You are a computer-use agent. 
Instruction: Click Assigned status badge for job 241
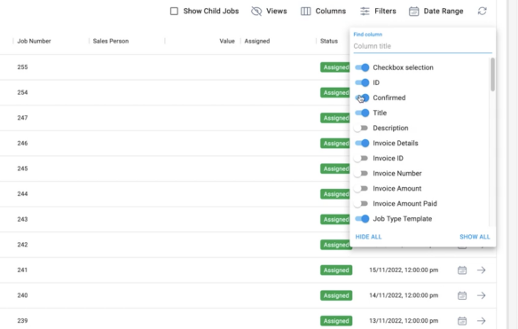click(336, 270)
